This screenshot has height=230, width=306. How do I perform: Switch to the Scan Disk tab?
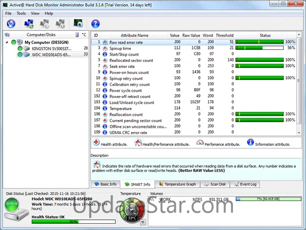215,184
